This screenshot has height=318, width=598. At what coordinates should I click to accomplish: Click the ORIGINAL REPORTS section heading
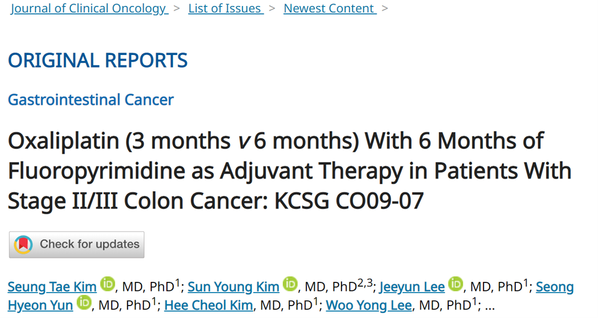point(98,60)
